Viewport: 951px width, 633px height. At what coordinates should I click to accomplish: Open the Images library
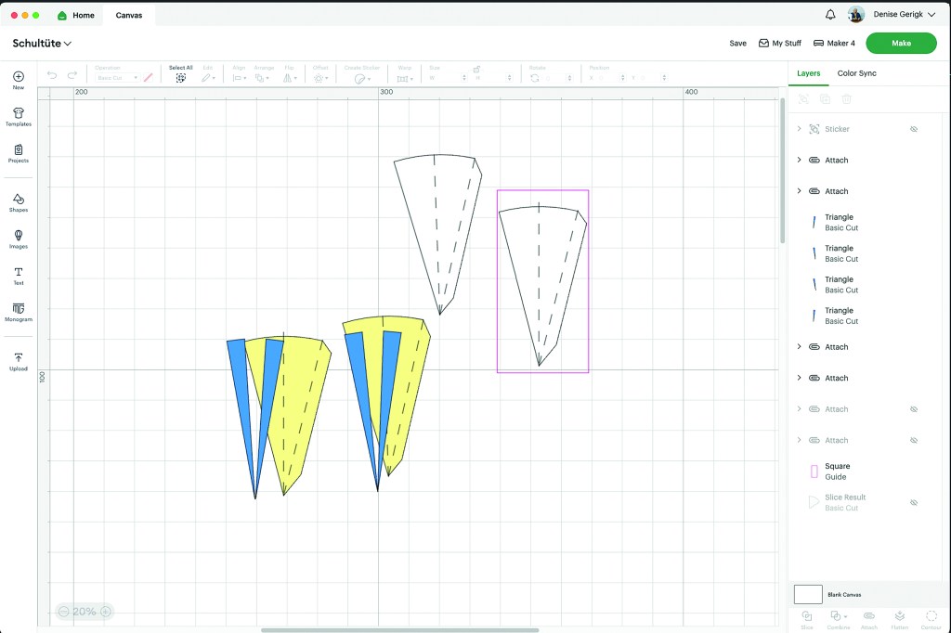(x=19, y=239)
